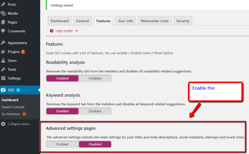Switch to the General tab

(82, 21)
